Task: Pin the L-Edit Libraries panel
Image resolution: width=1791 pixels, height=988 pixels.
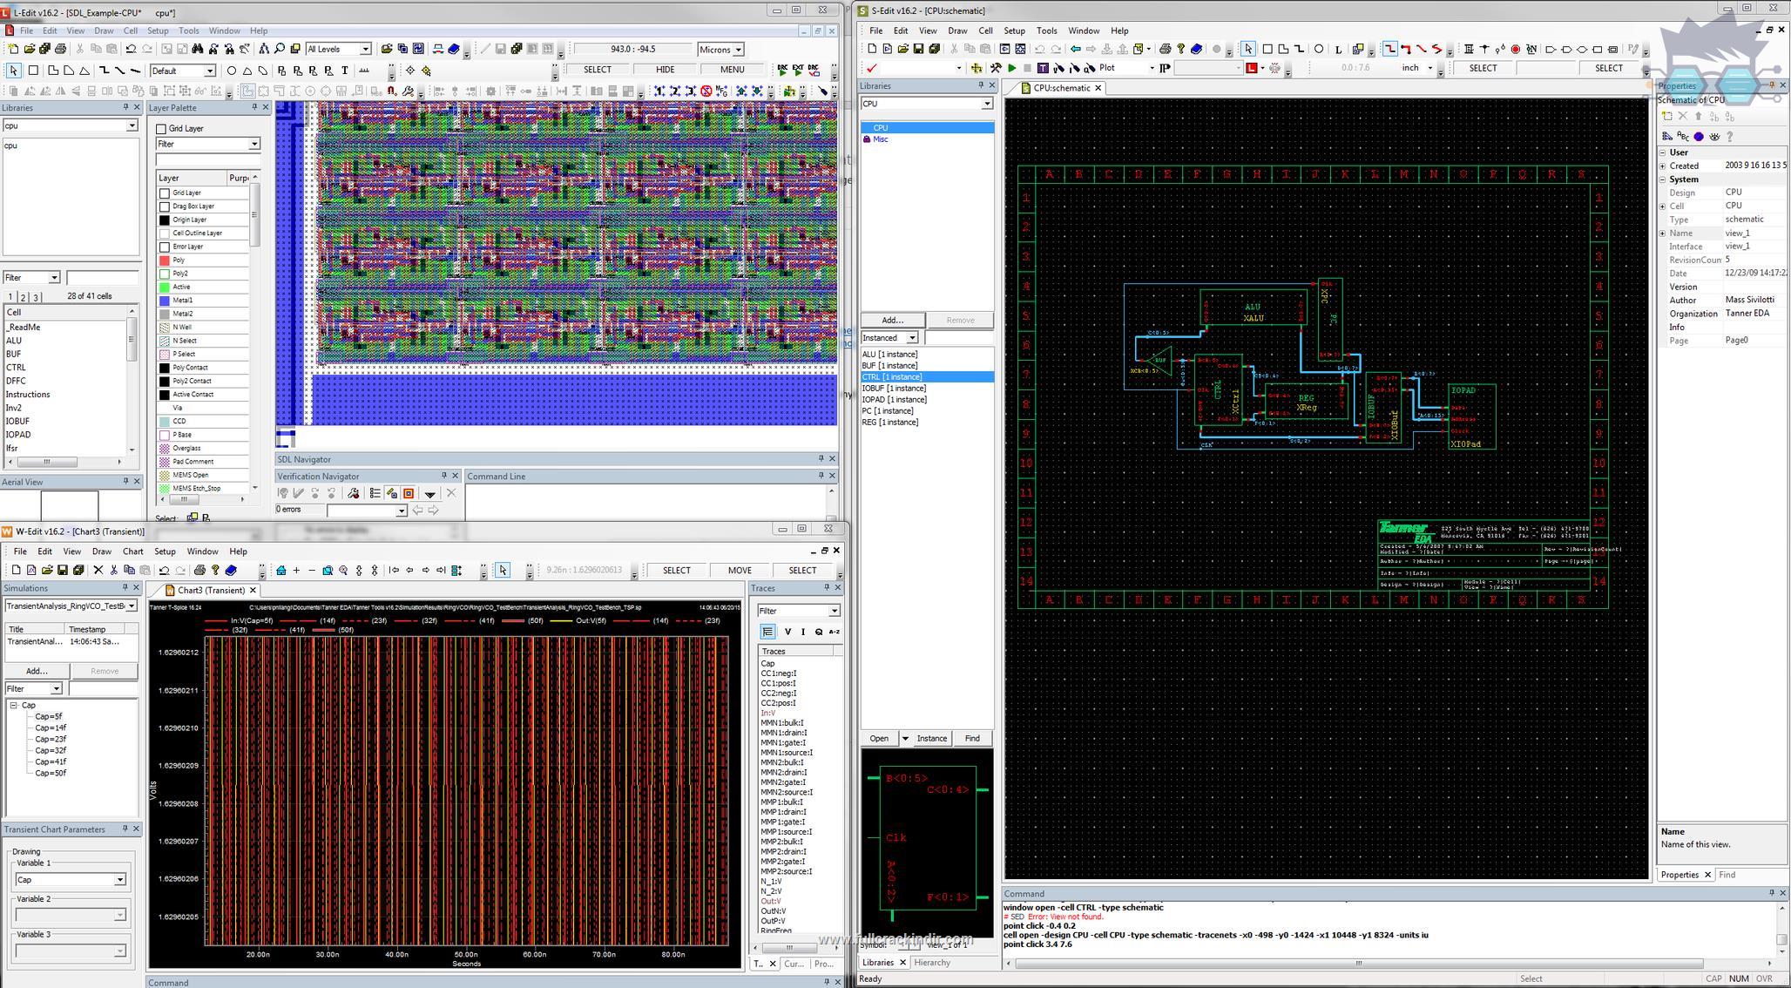Action: (125, 107)
